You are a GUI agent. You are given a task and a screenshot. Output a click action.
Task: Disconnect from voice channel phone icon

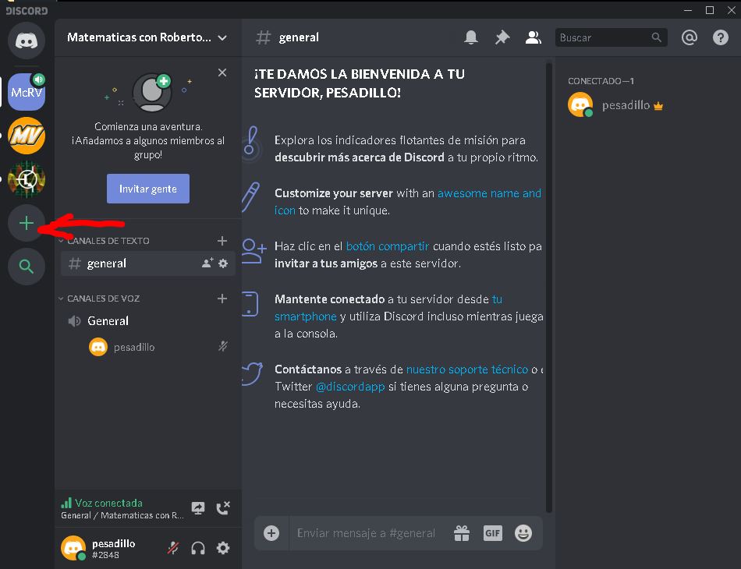[223, 508]
